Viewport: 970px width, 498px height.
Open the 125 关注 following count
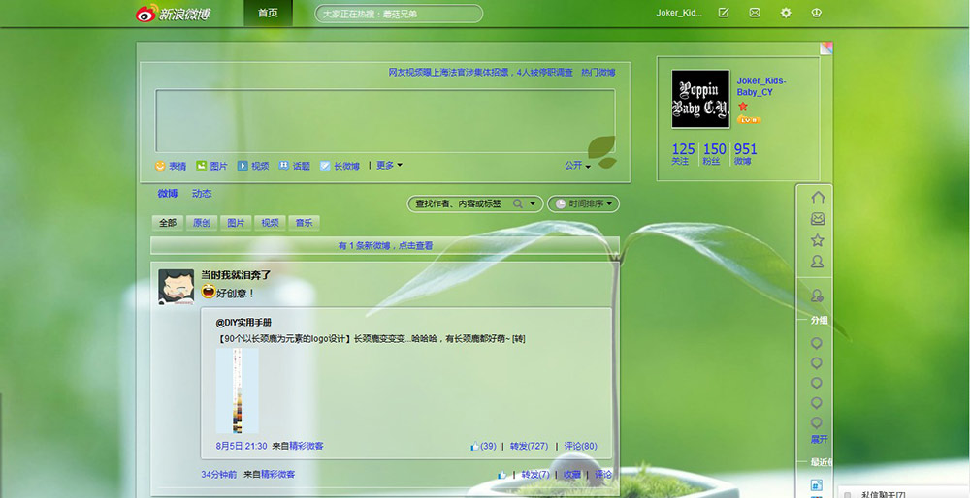coord(683,154)
